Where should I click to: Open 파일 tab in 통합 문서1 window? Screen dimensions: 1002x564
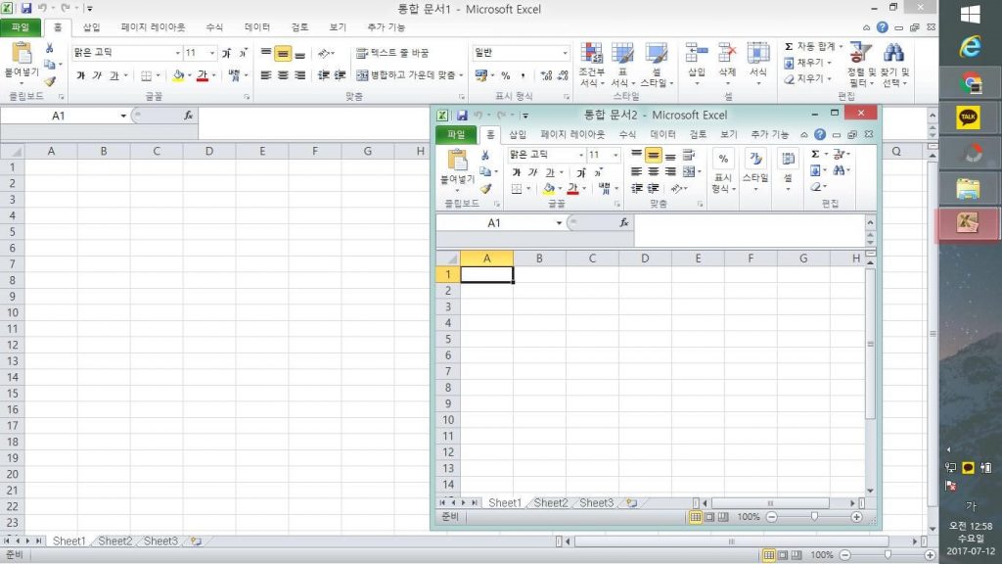pyautogui.click(x=21, y=27)
